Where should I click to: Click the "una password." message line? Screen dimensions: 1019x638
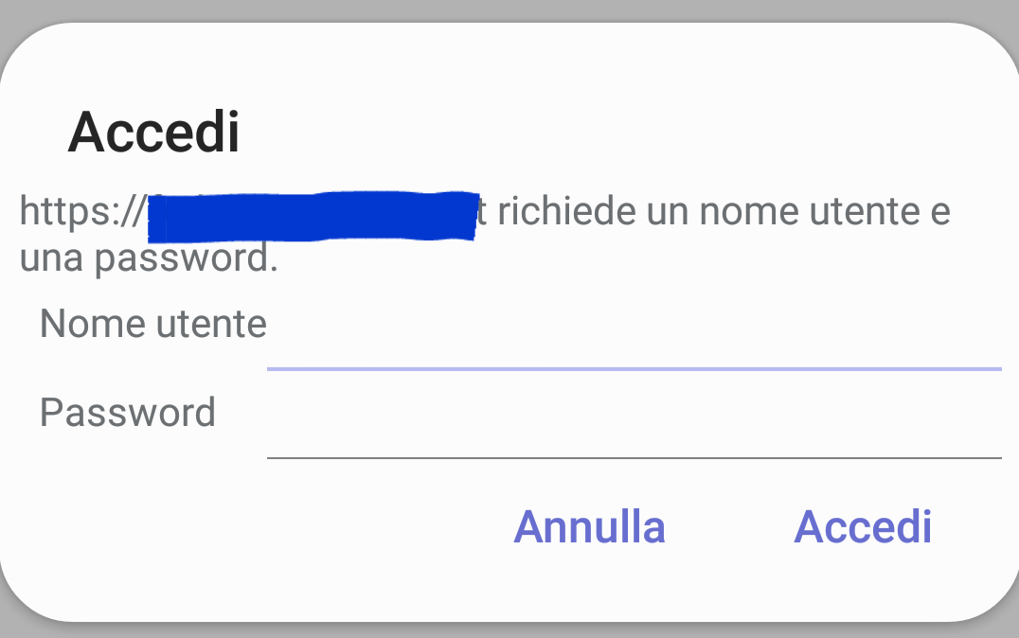coord(149,257)
